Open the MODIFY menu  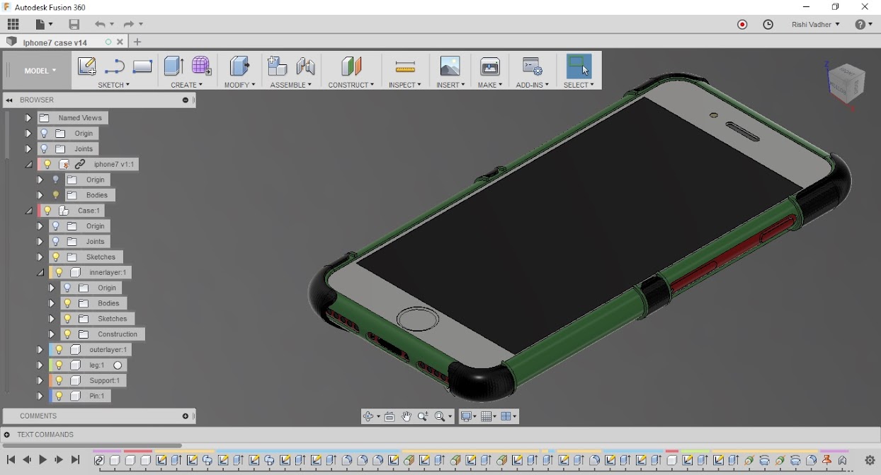click(239, 85)
